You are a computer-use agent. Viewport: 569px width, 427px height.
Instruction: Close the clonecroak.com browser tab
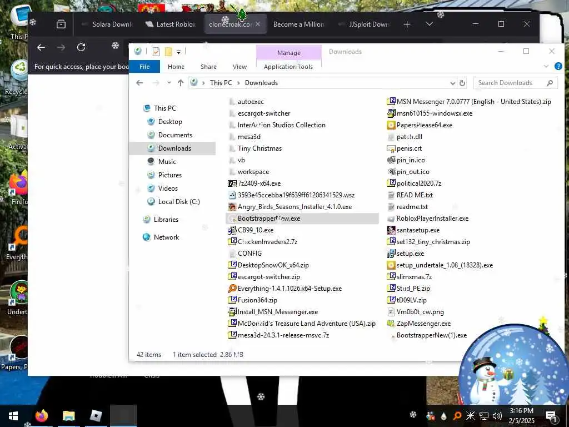tap(258, 24)
